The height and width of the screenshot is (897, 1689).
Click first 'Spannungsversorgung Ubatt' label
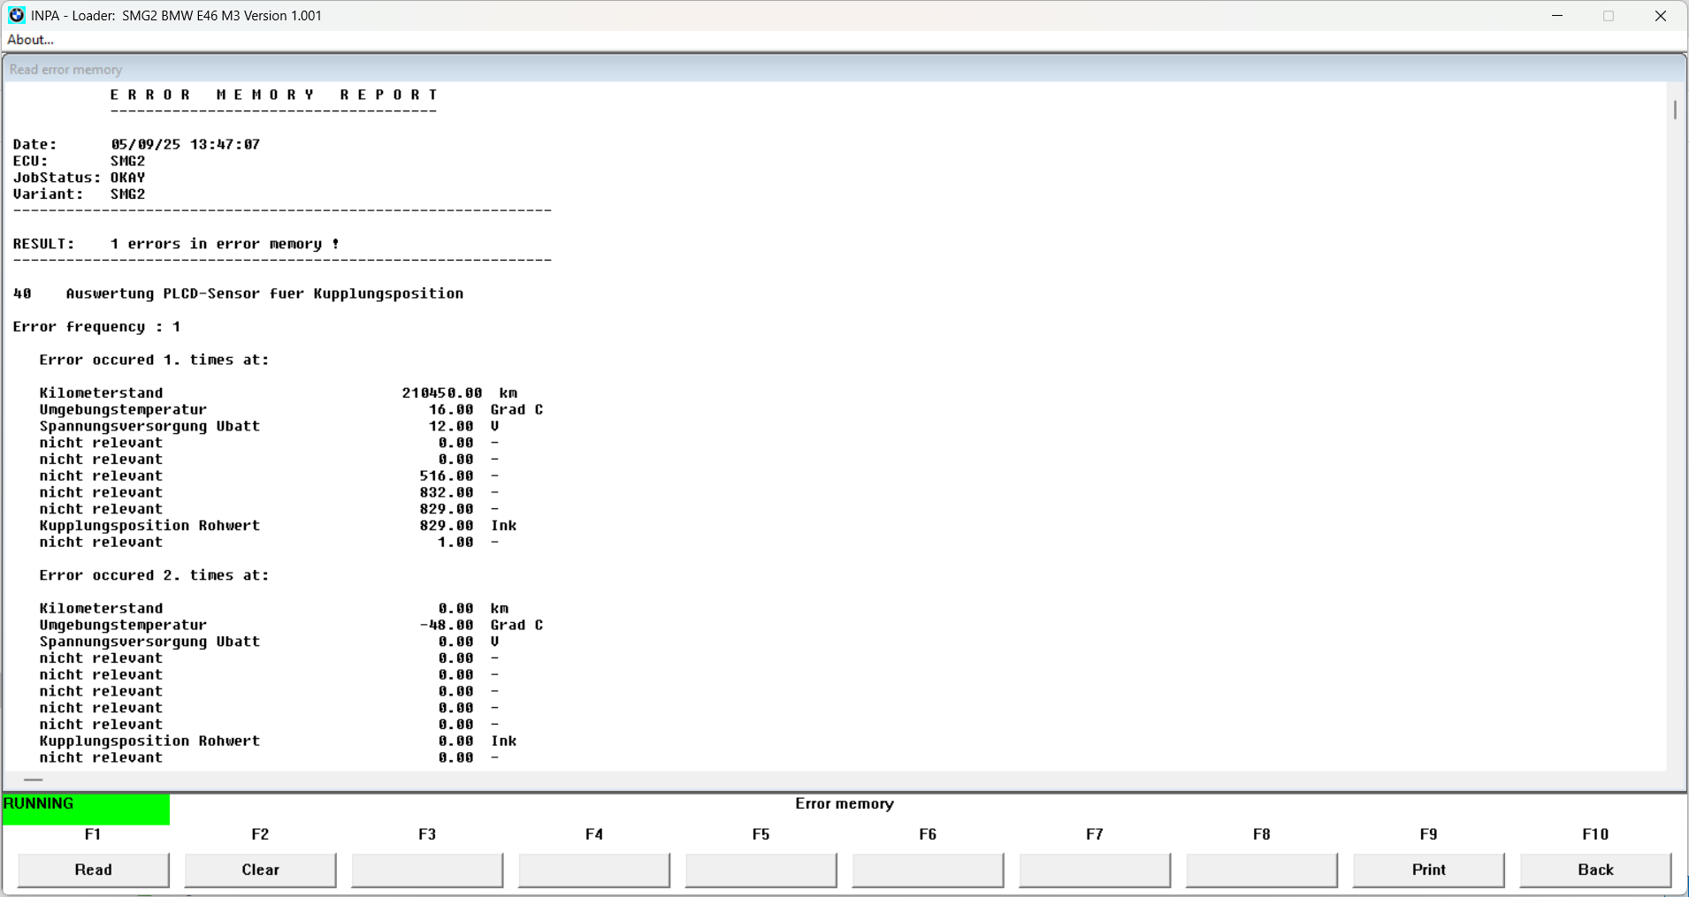tap(150, 426)
